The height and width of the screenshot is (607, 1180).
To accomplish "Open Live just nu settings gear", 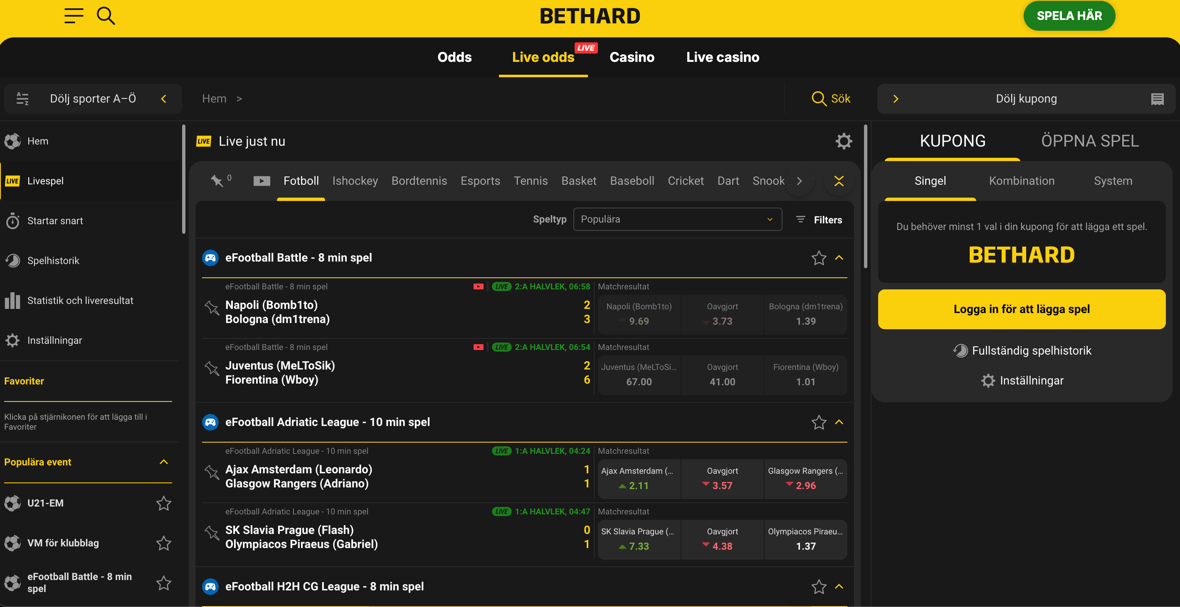I will pos(843,141).
